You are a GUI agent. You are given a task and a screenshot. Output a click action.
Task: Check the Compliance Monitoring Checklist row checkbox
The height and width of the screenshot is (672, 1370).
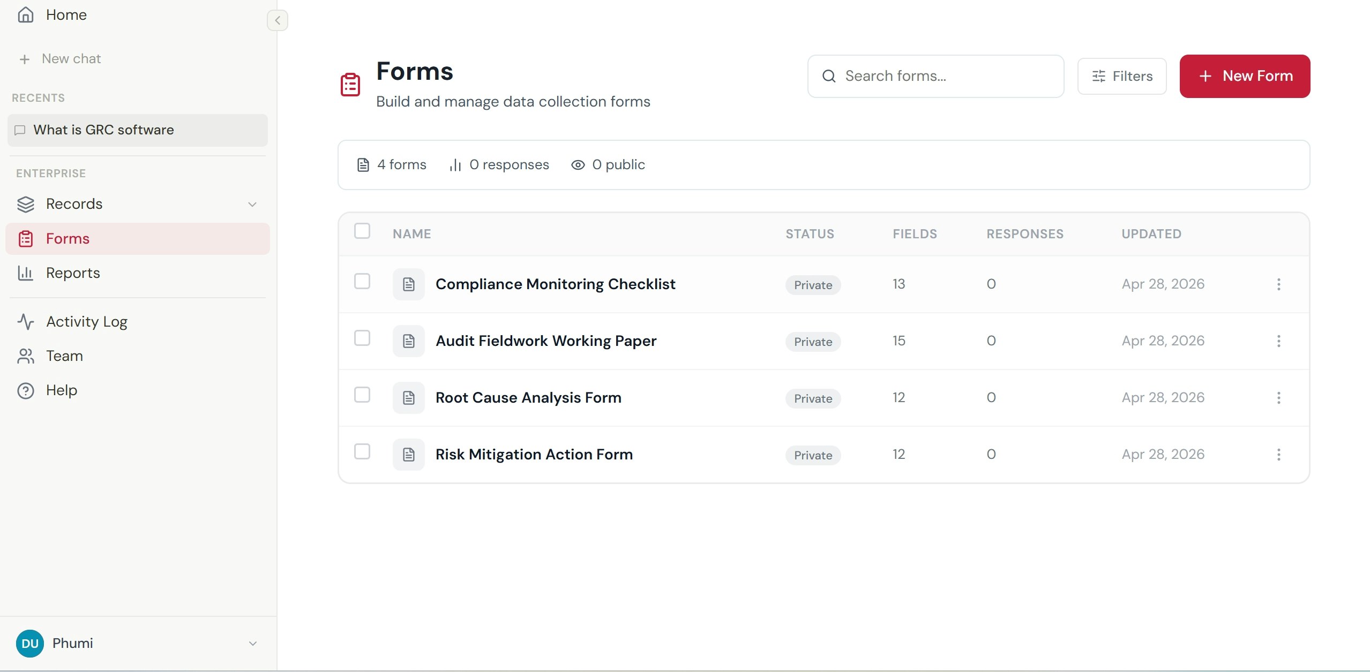click(x=362, y=282)
